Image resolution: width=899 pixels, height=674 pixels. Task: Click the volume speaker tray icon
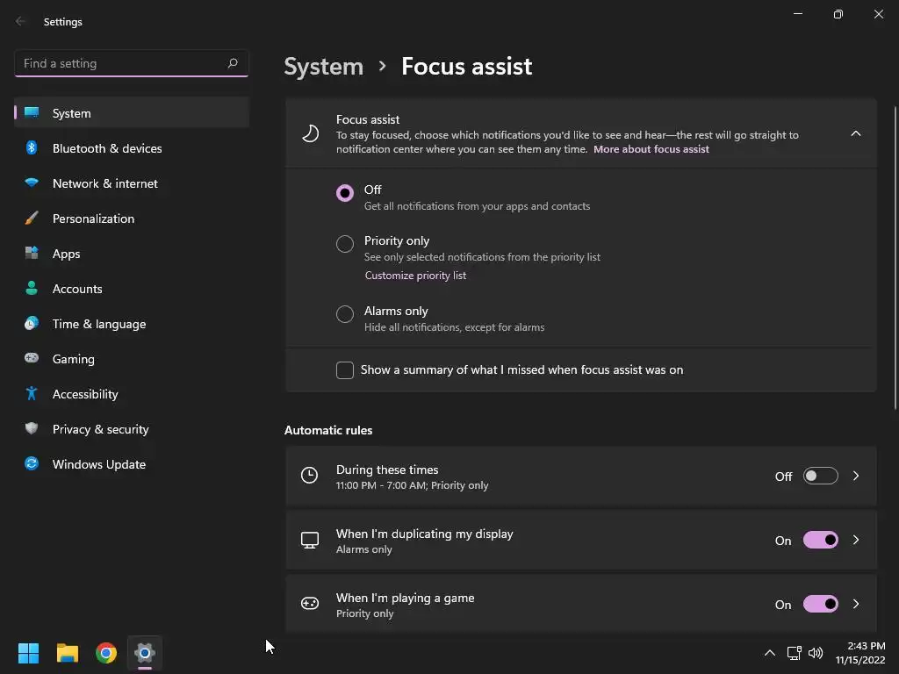coord(816,653)
